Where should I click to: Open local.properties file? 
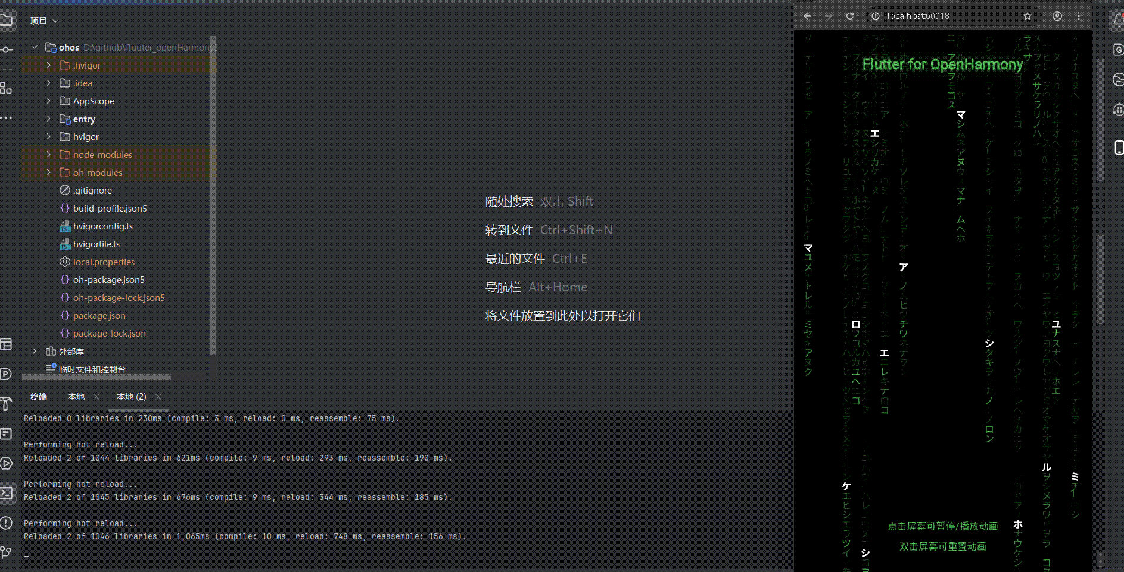[104, 262]
